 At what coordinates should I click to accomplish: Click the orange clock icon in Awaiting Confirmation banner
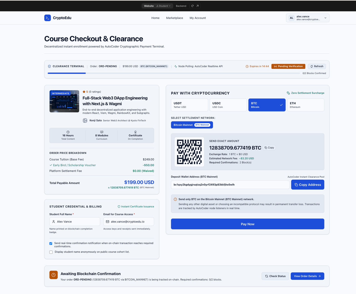[54, 275]
